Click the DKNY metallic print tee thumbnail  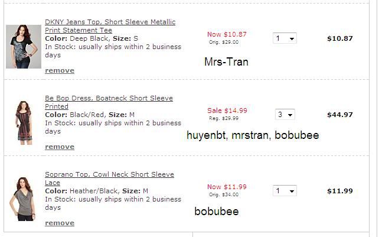click(23, 46)
